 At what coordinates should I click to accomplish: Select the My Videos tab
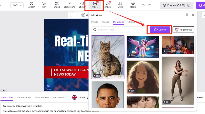pos(119,22)
